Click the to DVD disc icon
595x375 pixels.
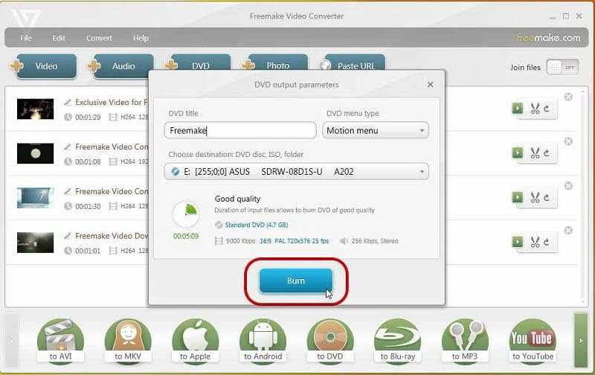pos(330,340)
